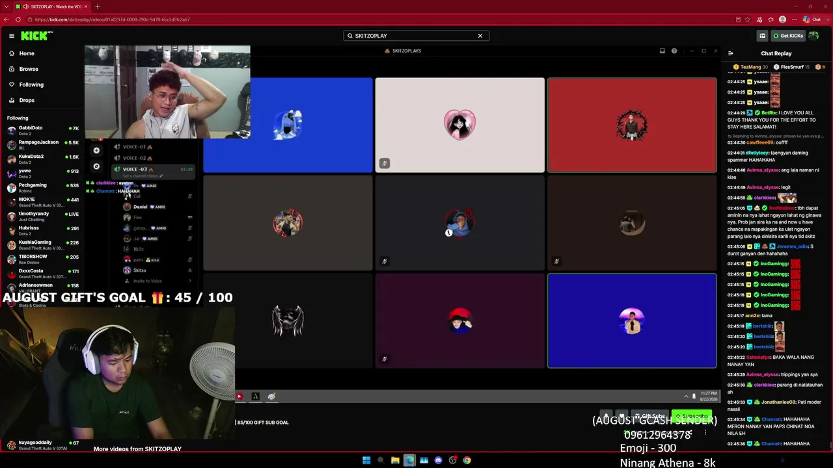This screenshot has height=468, width=833.
Task: Open reading view in the address bar
Action: pyautogui.click(x=738, y=19)
